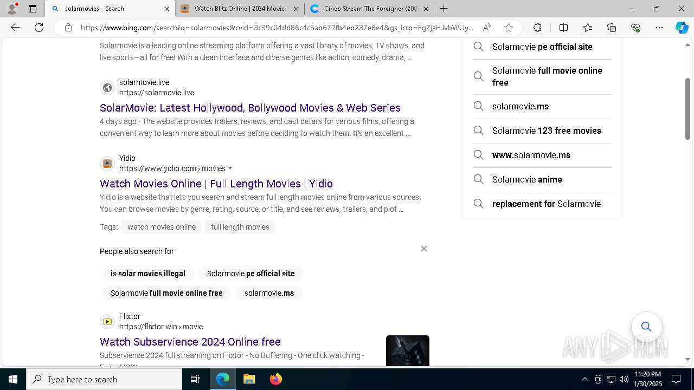This screenshot has width=694, height=390.
Task: Click the floating blue search button
Action: point(646,327)
